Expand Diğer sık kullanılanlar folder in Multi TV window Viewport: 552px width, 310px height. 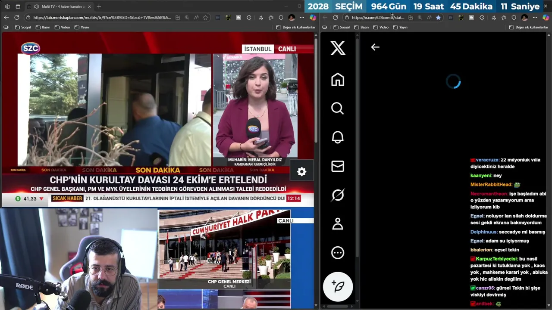[x=296, y=27]
